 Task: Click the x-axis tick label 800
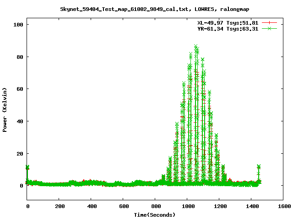pyautogui.click(x=156, y=206)
